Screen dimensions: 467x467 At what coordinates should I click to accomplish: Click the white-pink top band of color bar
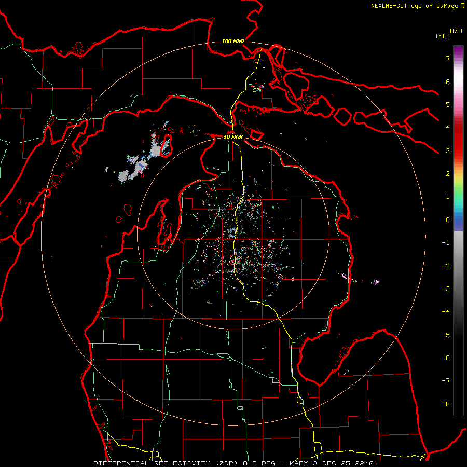click(x=458, y=80)
